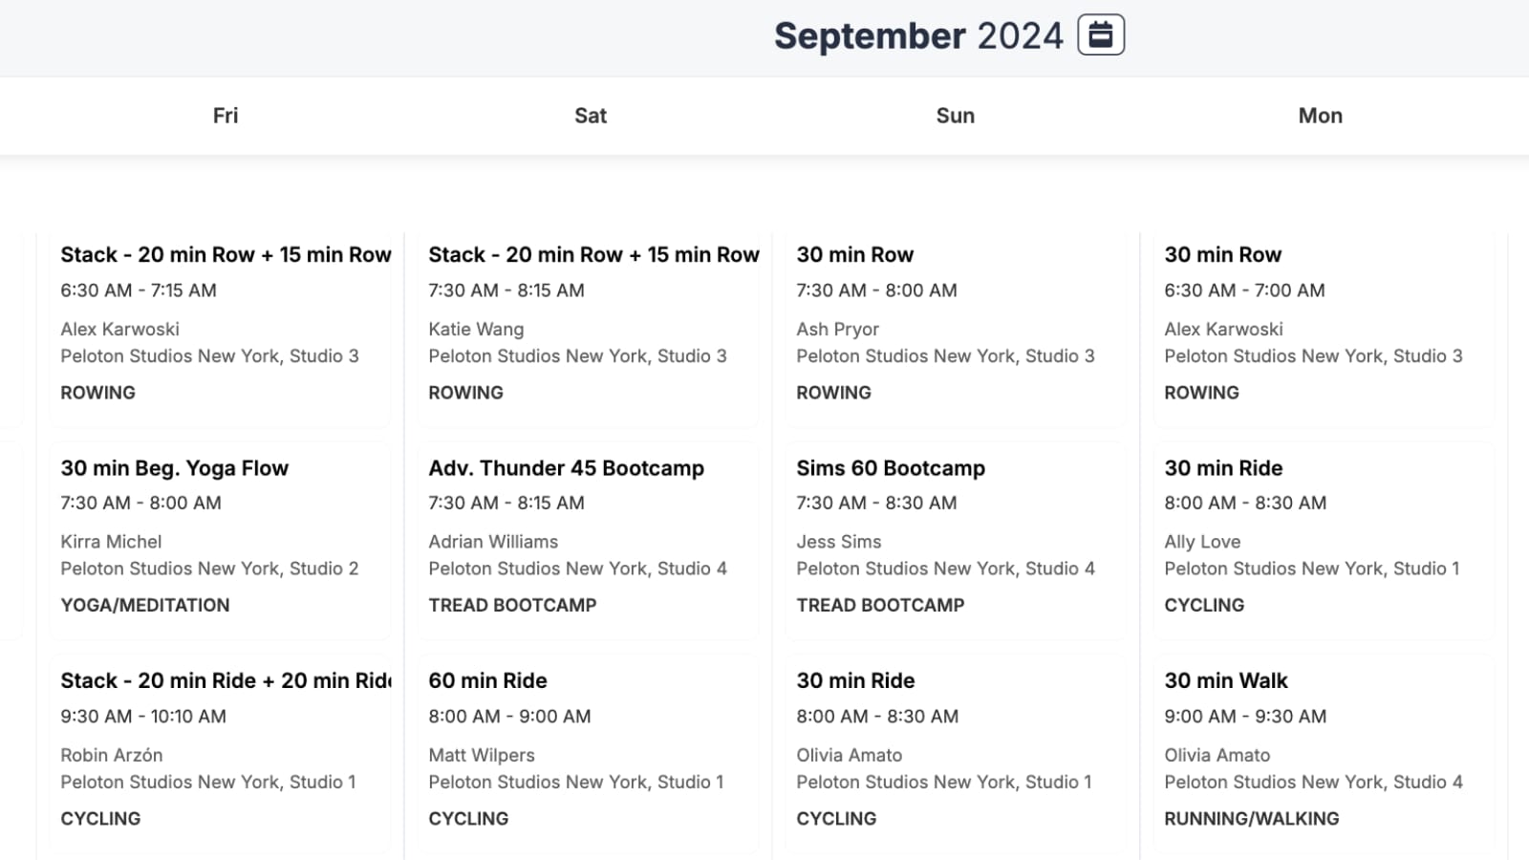Select the Fri day column header
Image resolution: width=1529 pixels, height=860 pixels.
(226, 116)
